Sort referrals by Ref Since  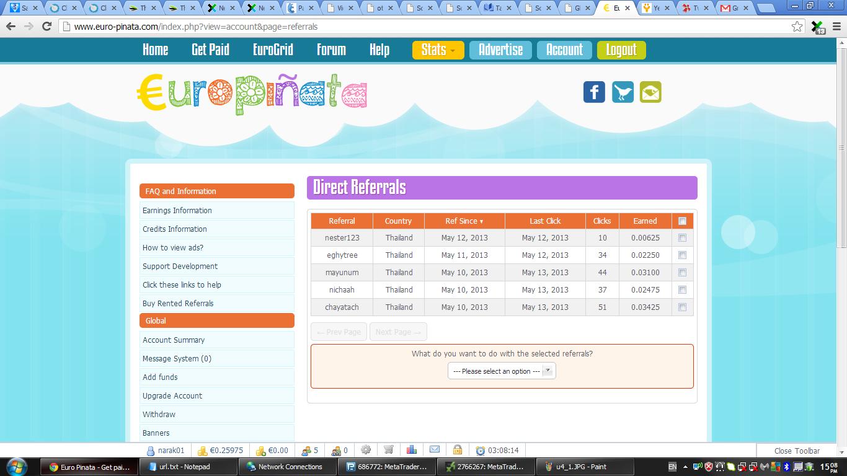[464, 221]
